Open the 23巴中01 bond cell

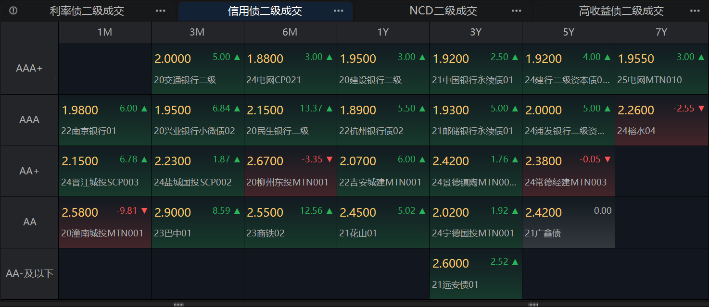(198, 222)
